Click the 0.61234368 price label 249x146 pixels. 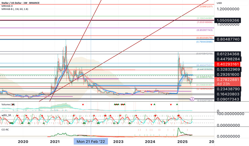[x=228, y=54]
